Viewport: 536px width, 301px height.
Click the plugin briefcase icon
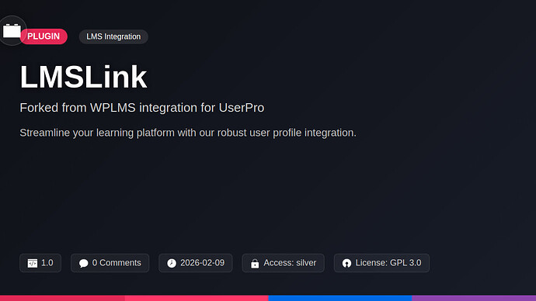pos(12,31)
